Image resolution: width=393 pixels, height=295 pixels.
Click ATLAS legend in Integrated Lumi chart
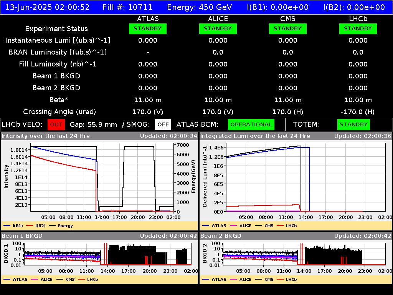click(x=214, y=226)
